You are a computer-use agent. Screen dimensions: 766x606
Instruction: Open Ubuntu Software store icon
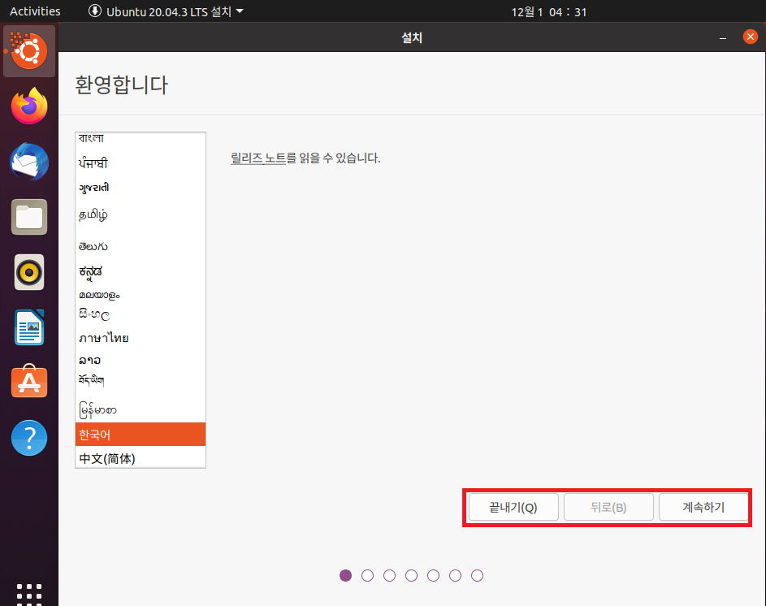(29, 381)
